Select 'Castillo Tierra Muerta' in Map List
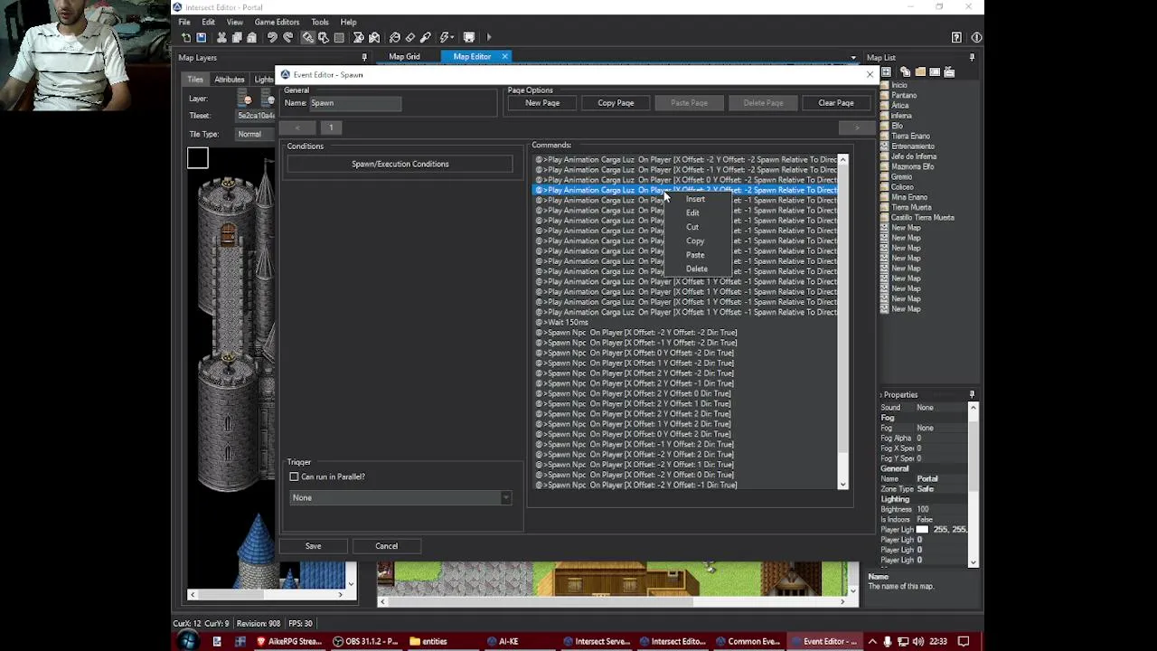Image resolution: width=1157 pixels, height=651 pixels. point(923,218)
